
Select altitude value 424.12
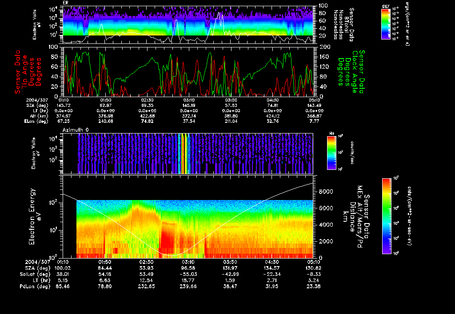[x=272, y=116]
